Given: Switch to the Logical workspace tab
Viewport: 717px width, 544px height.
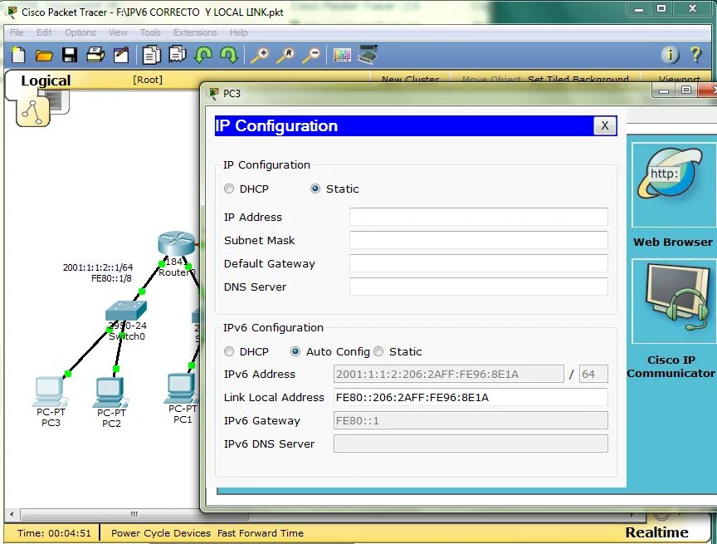Looking at the screenshot, I should pyautogui.click(x=46, y=81).
